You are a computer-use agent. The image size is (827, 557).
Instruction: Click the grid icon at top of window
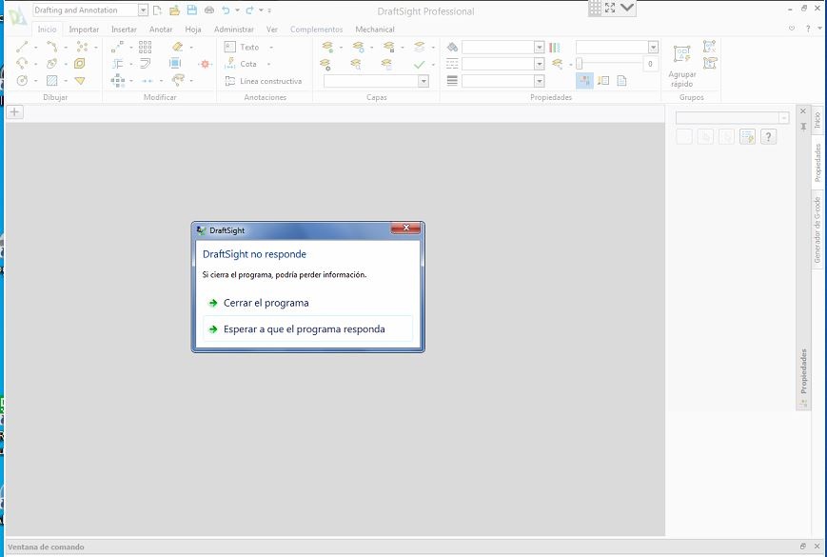595,8
